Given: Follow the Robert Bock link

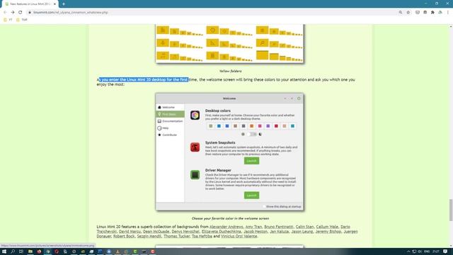Looking at the screenshot, I should [124, 236].
